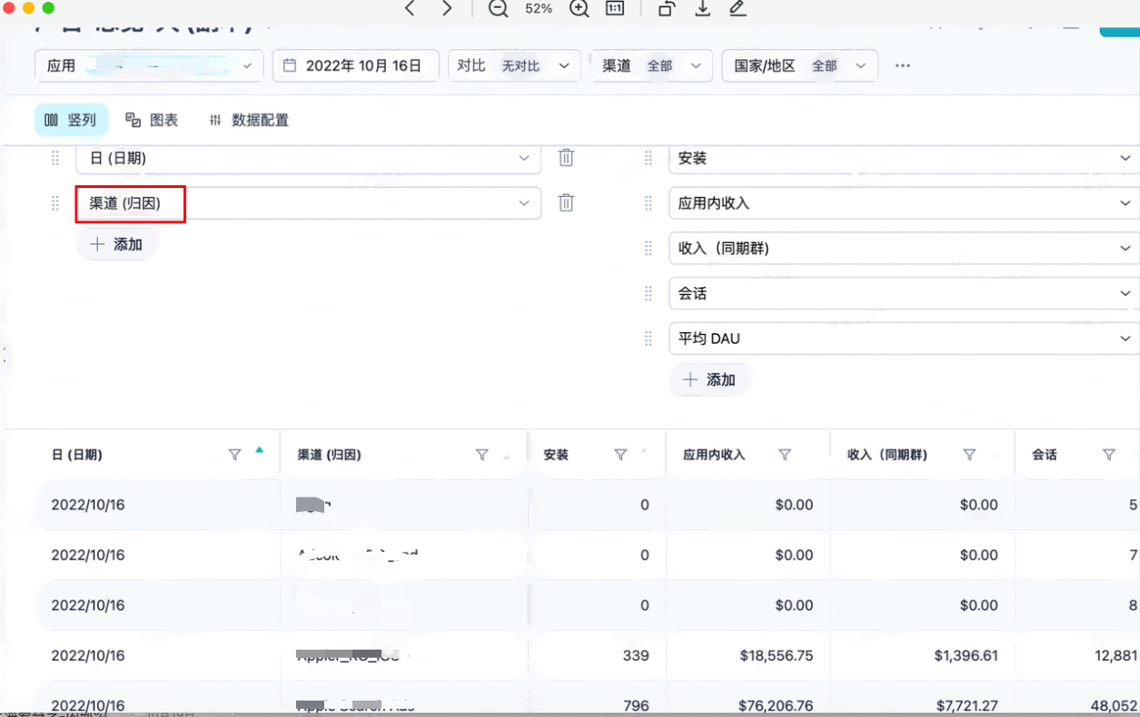Click the 会话 column header

click(x=1045, y=455)
